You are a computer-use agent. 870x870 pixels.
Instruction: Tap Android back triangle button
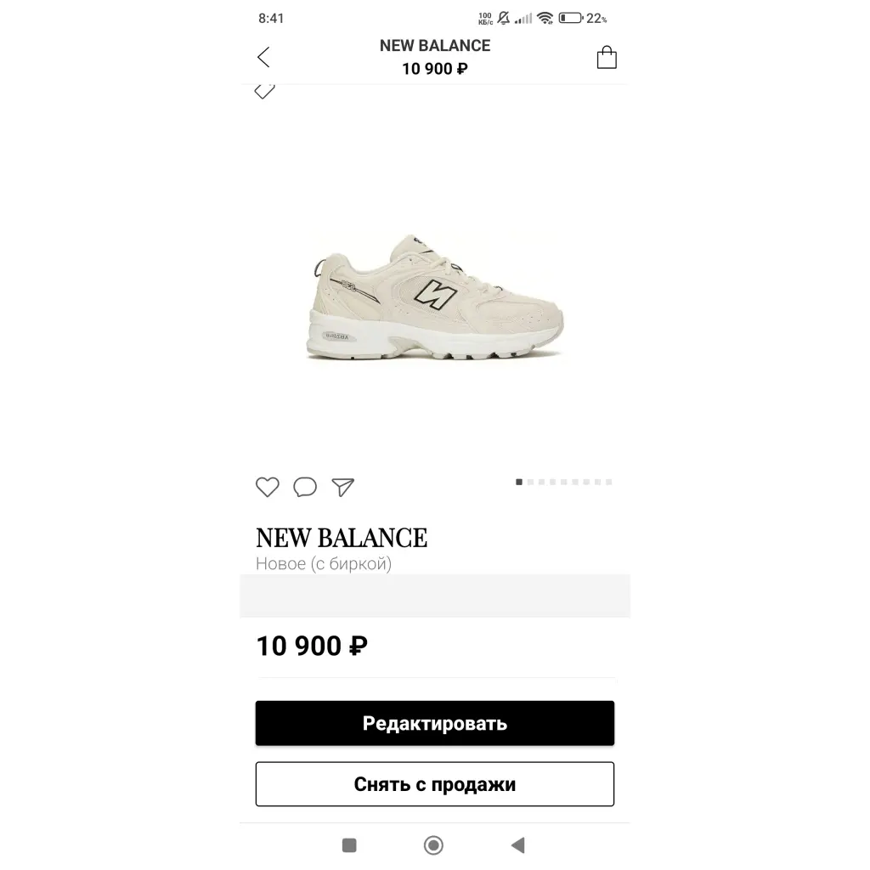coord(517,845)
